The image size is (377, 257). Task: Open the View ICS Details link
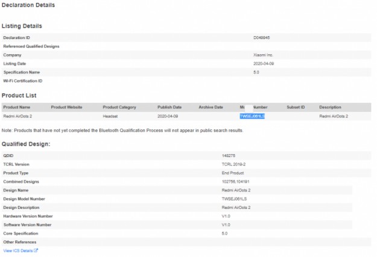[17, 250]
